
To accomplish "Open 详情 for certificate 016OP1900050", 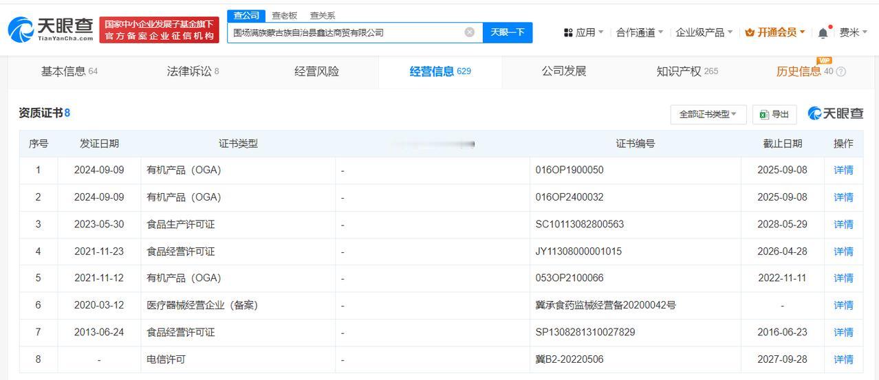I will (x=843, y=170).
